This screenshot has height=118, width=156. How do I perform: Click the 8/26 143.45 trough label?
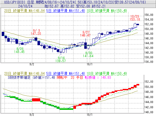19,50
